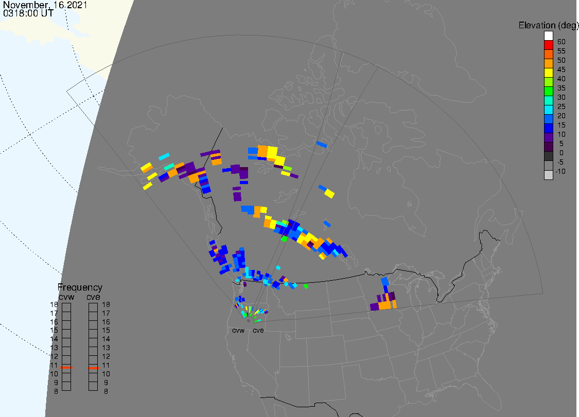This screenshot has height=417, width=579.
Task: Click the elevation legend label '-10'
Action: 560,171
